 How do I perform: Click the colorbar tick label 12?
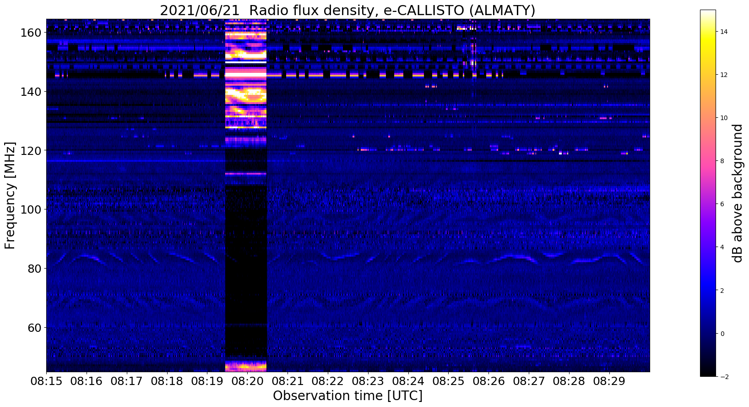(x=723, y=75)
